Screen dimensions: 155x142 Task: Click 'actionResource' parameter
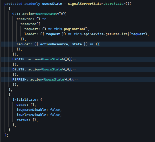click(54, 44)
